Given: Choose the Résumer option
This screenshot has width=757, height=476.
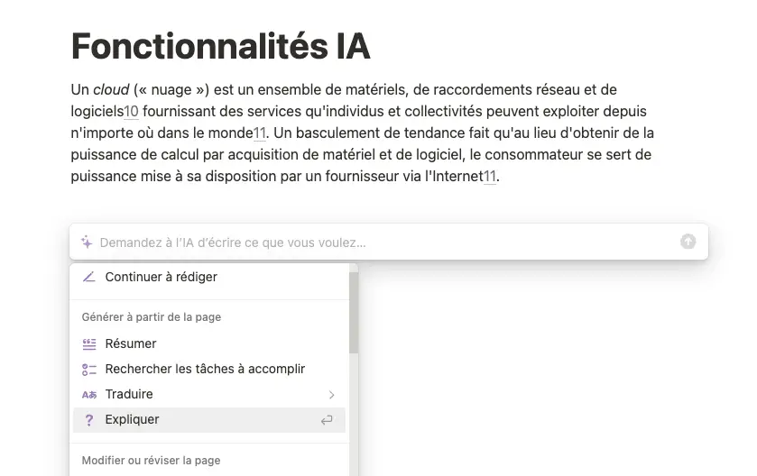Looking at the screenshot, I should (209, 343).
